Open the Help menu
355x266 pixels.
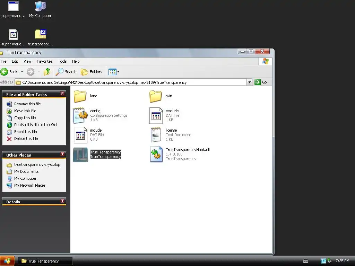[x=76, y=61]
